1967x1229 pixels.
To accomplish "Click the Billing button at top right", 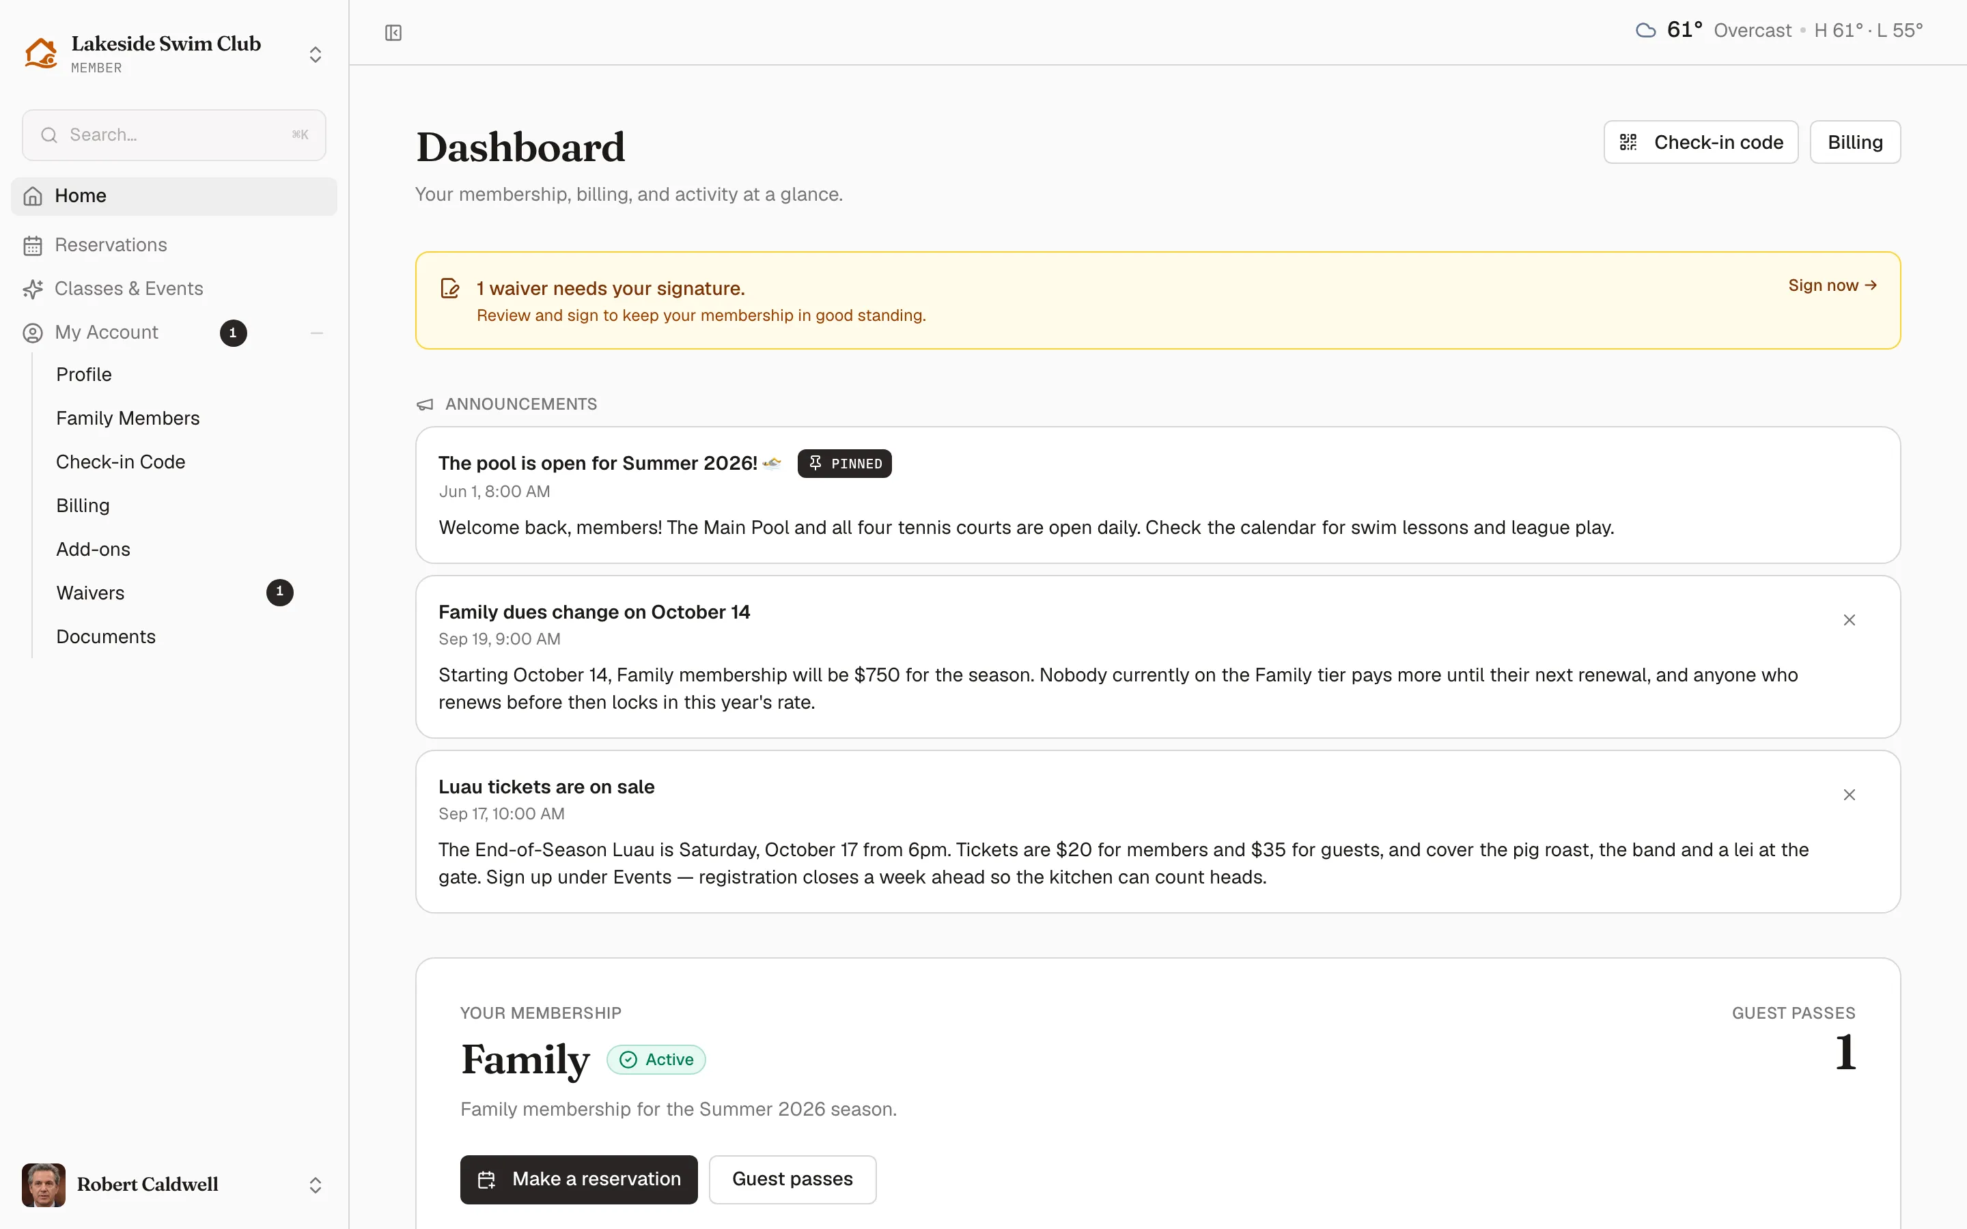I will pyautogui.click(x=1855, y=142).
